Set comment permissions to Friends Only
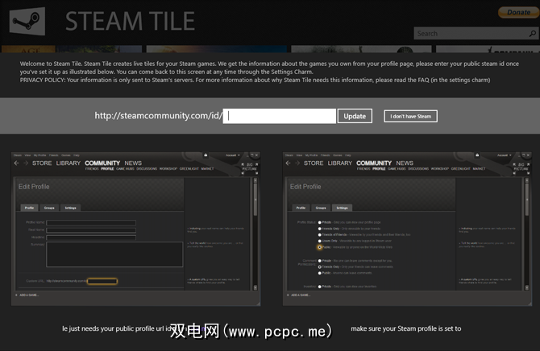This screenshot has width=540, height=351. [x=320, y=267]
